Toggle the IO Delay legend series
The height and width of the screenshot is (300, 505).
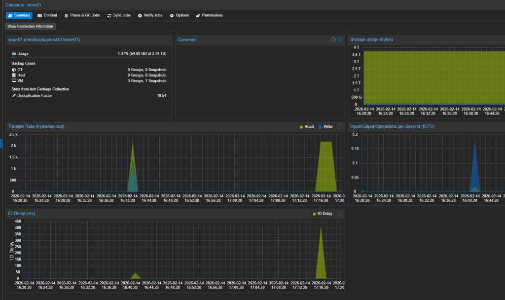[x=323, y=214]
